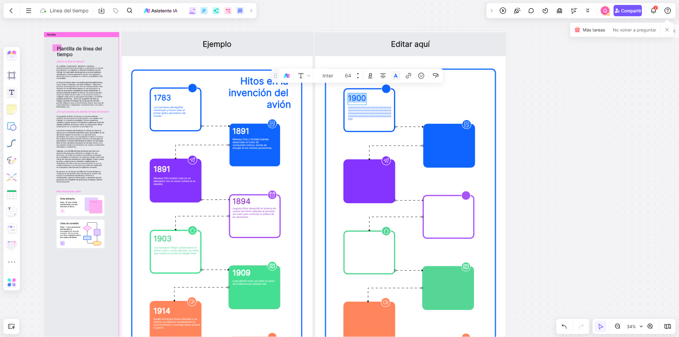The image size is (679, 337).
Task: Open text alignment options
Action: 383,76
